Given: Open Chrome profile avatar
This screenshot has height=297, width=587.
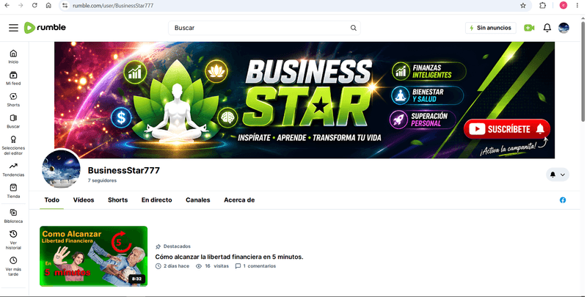Looking at the screenshot, I should tap(564, 6).
